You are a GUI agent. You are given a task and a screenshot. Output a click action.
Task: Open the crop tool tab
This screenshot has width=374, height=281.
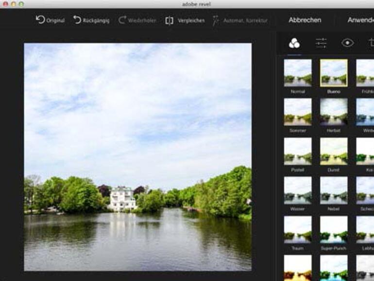pos(371,43)
